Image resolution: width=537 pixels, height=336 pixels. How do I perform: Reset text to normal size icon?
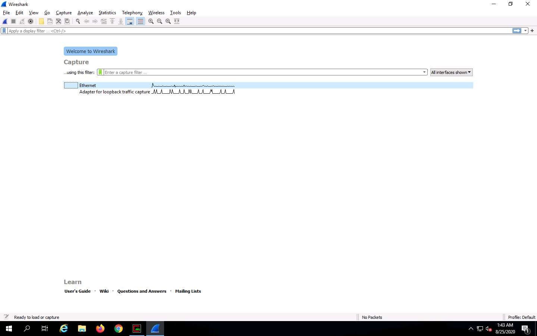[x=168, y=21]
